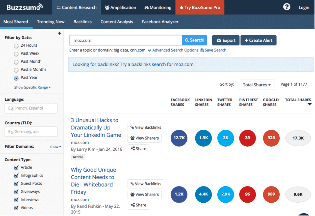This screenshot has width=315, height=216.
Task: Expand Advanced Search Options
Action: (x=173, y=50)
